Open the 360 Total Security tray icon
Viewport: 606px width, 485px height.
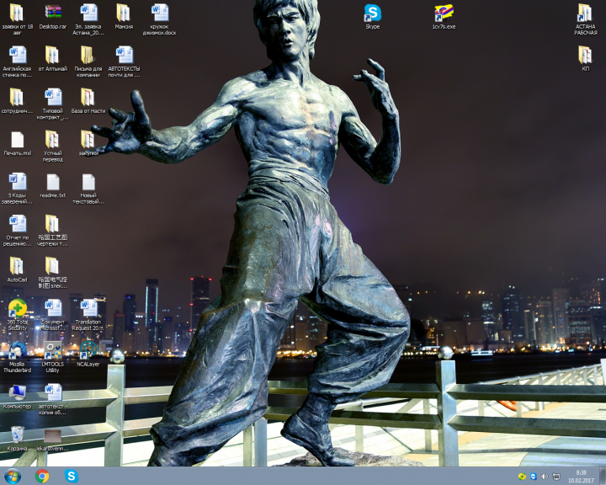click(x=522, y=477)
